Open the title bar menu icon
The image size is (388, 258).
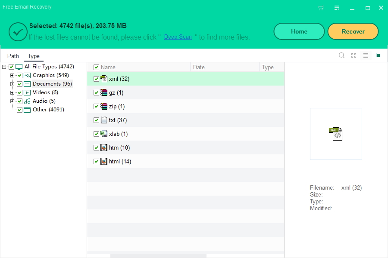(336, 8)
